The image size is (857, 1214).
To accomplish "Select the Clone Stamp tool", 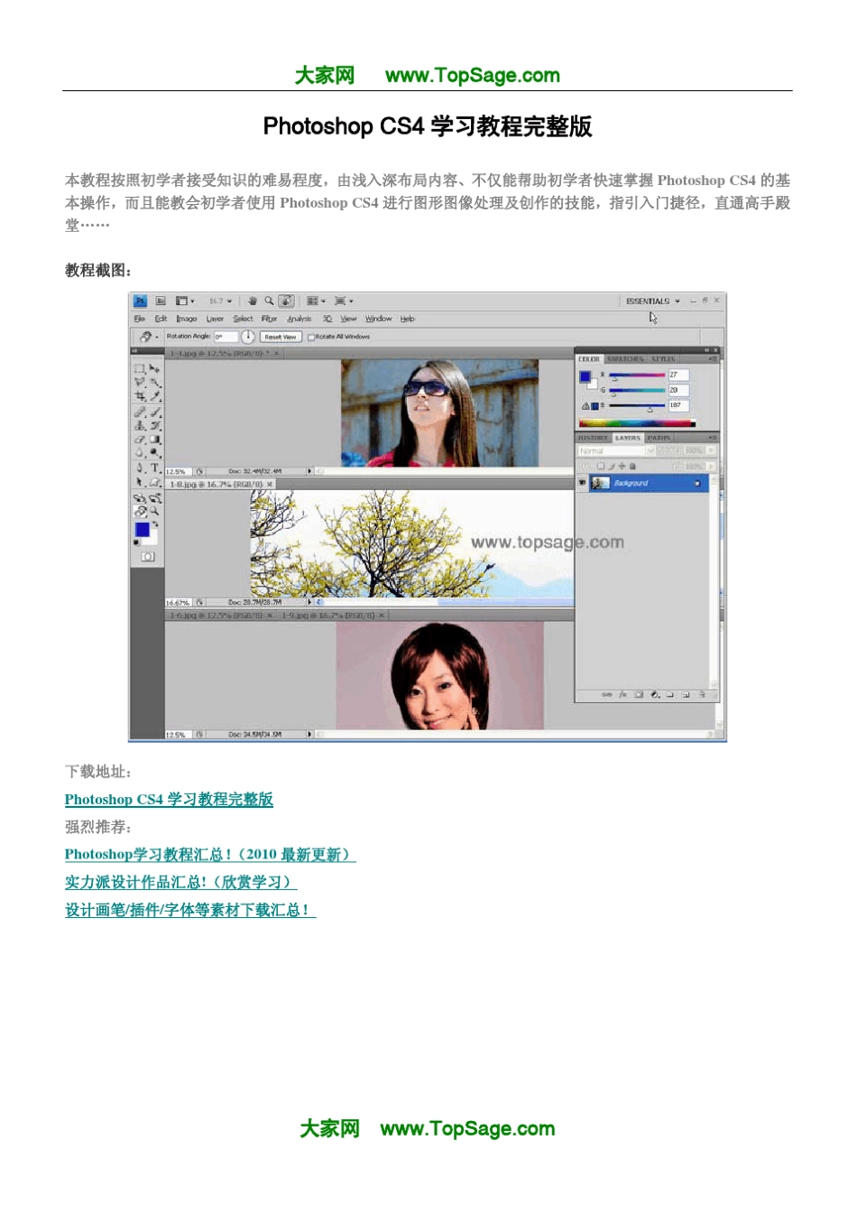I will 140,425.
